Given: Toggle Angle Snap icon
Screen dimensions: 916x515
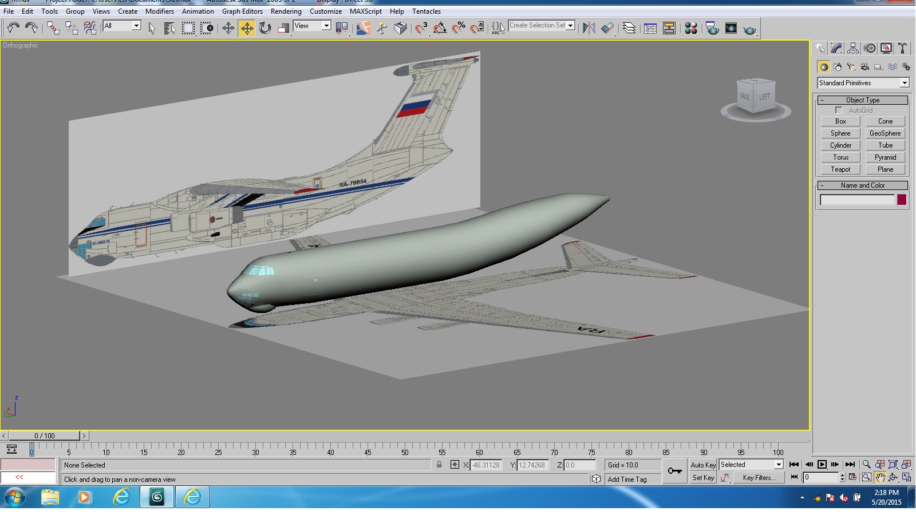Looking at the screenshot, I should [440, 27].
